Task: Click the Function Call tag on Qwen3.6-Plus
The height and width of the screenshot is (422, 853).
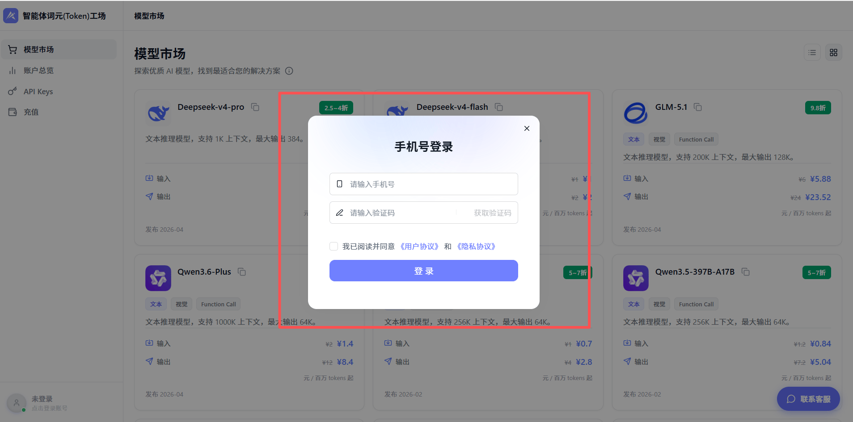Action: tap(219, 304)
